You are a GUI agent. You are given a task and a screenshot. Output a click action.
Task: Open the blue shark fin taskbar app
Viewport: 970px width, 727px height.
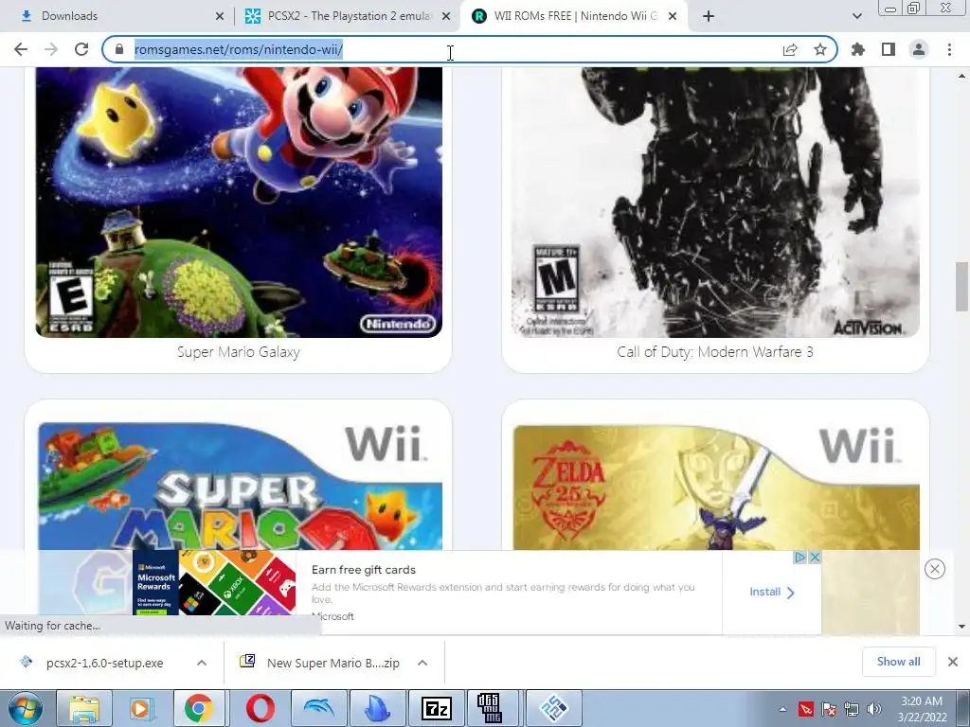click(x=377, y=708)
